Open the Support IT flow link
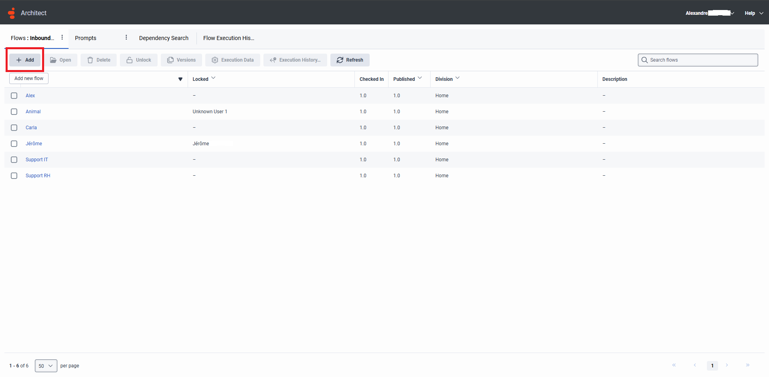Viewport: 769px width, 377px height. (x=36, y=160)
